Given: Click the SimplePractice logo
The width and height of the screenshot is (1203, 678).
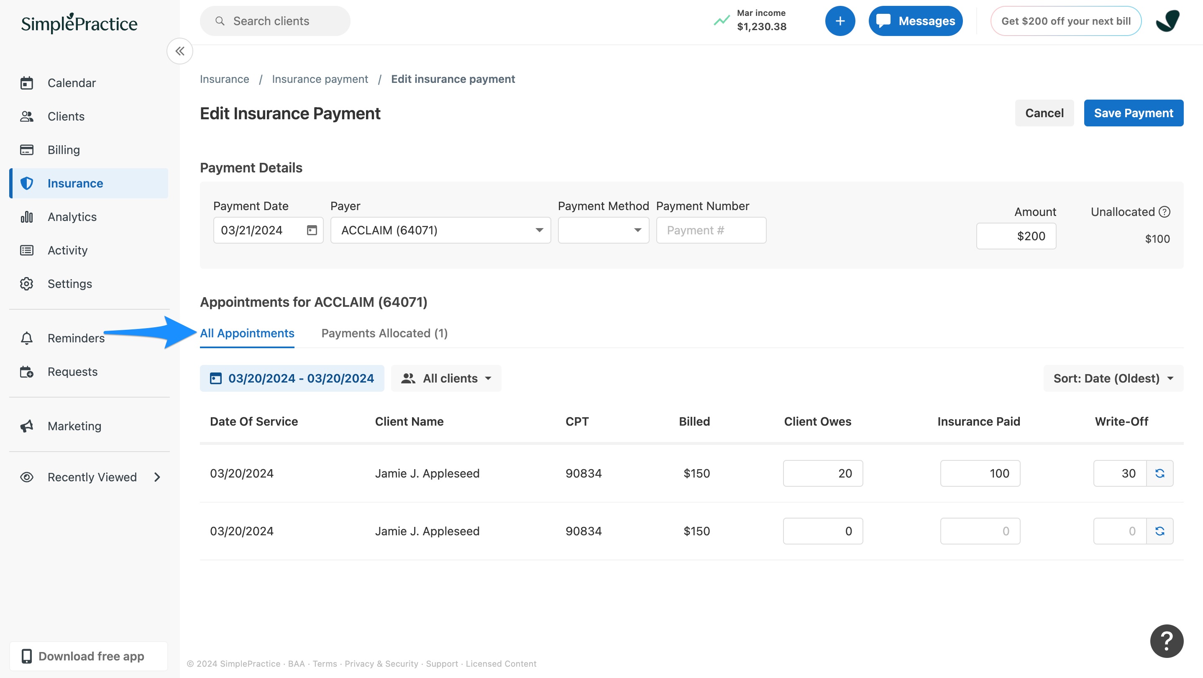Looking at the screenshot, I should 79,23.
